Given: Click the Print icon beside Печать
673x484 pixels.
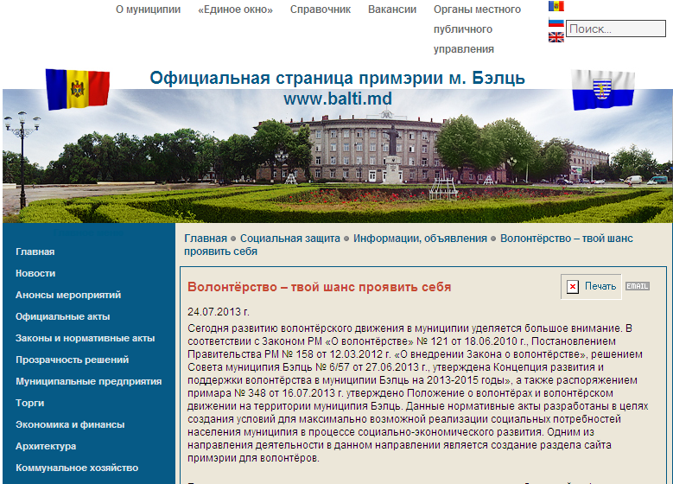Looking at the screenshot, I should click(573, 287).
